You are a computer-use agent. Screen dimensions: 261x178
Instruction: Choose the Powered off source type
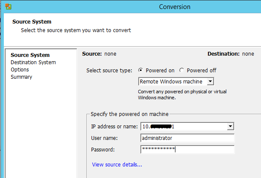point(182,70)
